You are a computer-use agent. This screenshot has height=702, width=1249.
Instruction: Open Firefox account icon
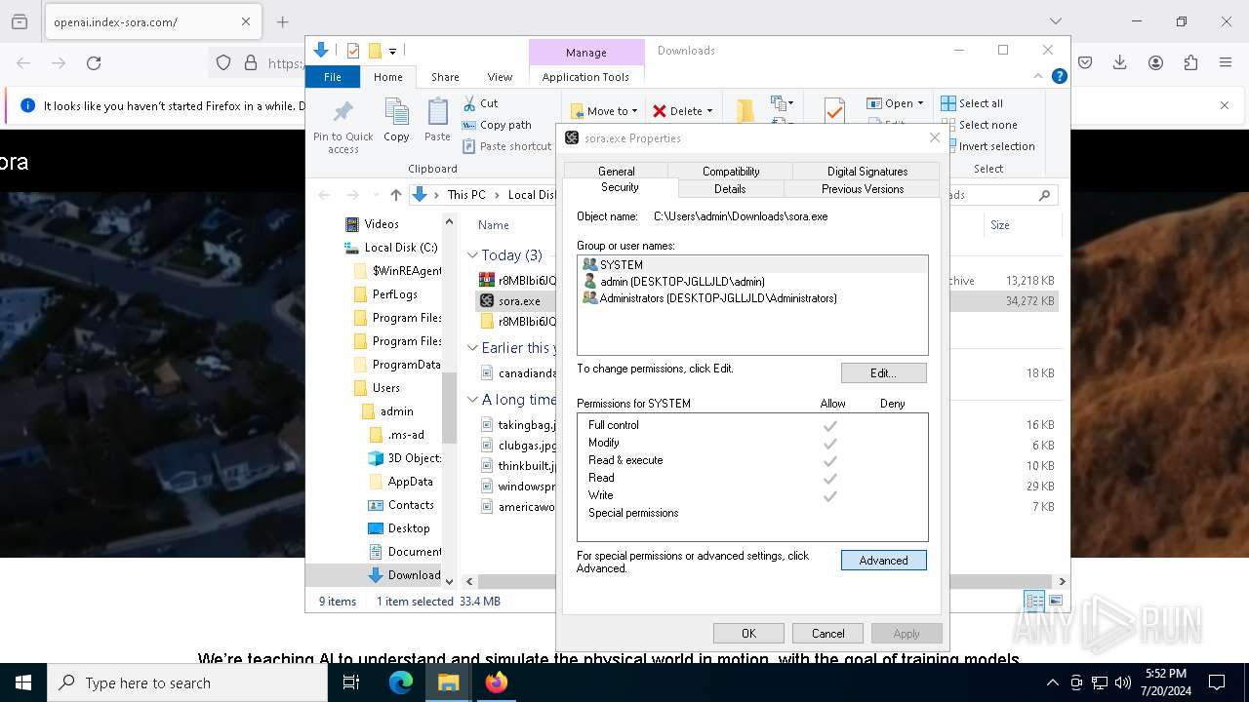1155,63
